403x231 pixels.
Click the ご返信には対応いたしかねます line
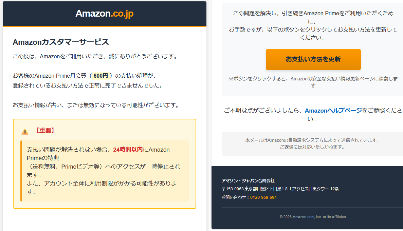[x=312, y=147]
